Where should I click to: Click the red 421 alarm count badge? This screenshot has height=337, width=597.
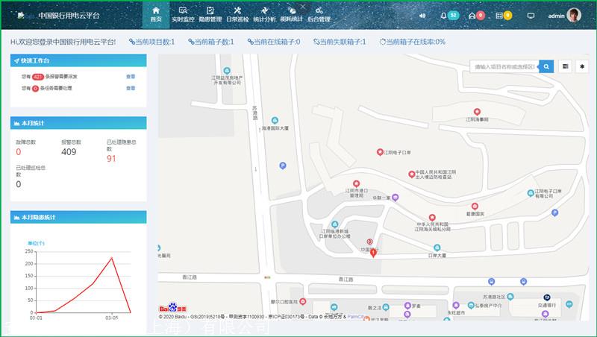[38, 77]
